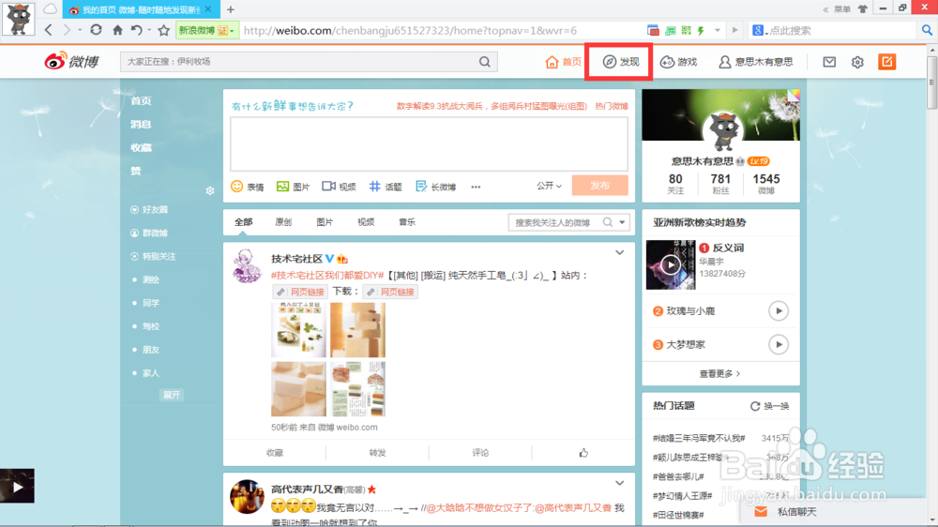Open account settings gear in top nav
The height and width of the screenshot is (527, 938).
point(857,62)
